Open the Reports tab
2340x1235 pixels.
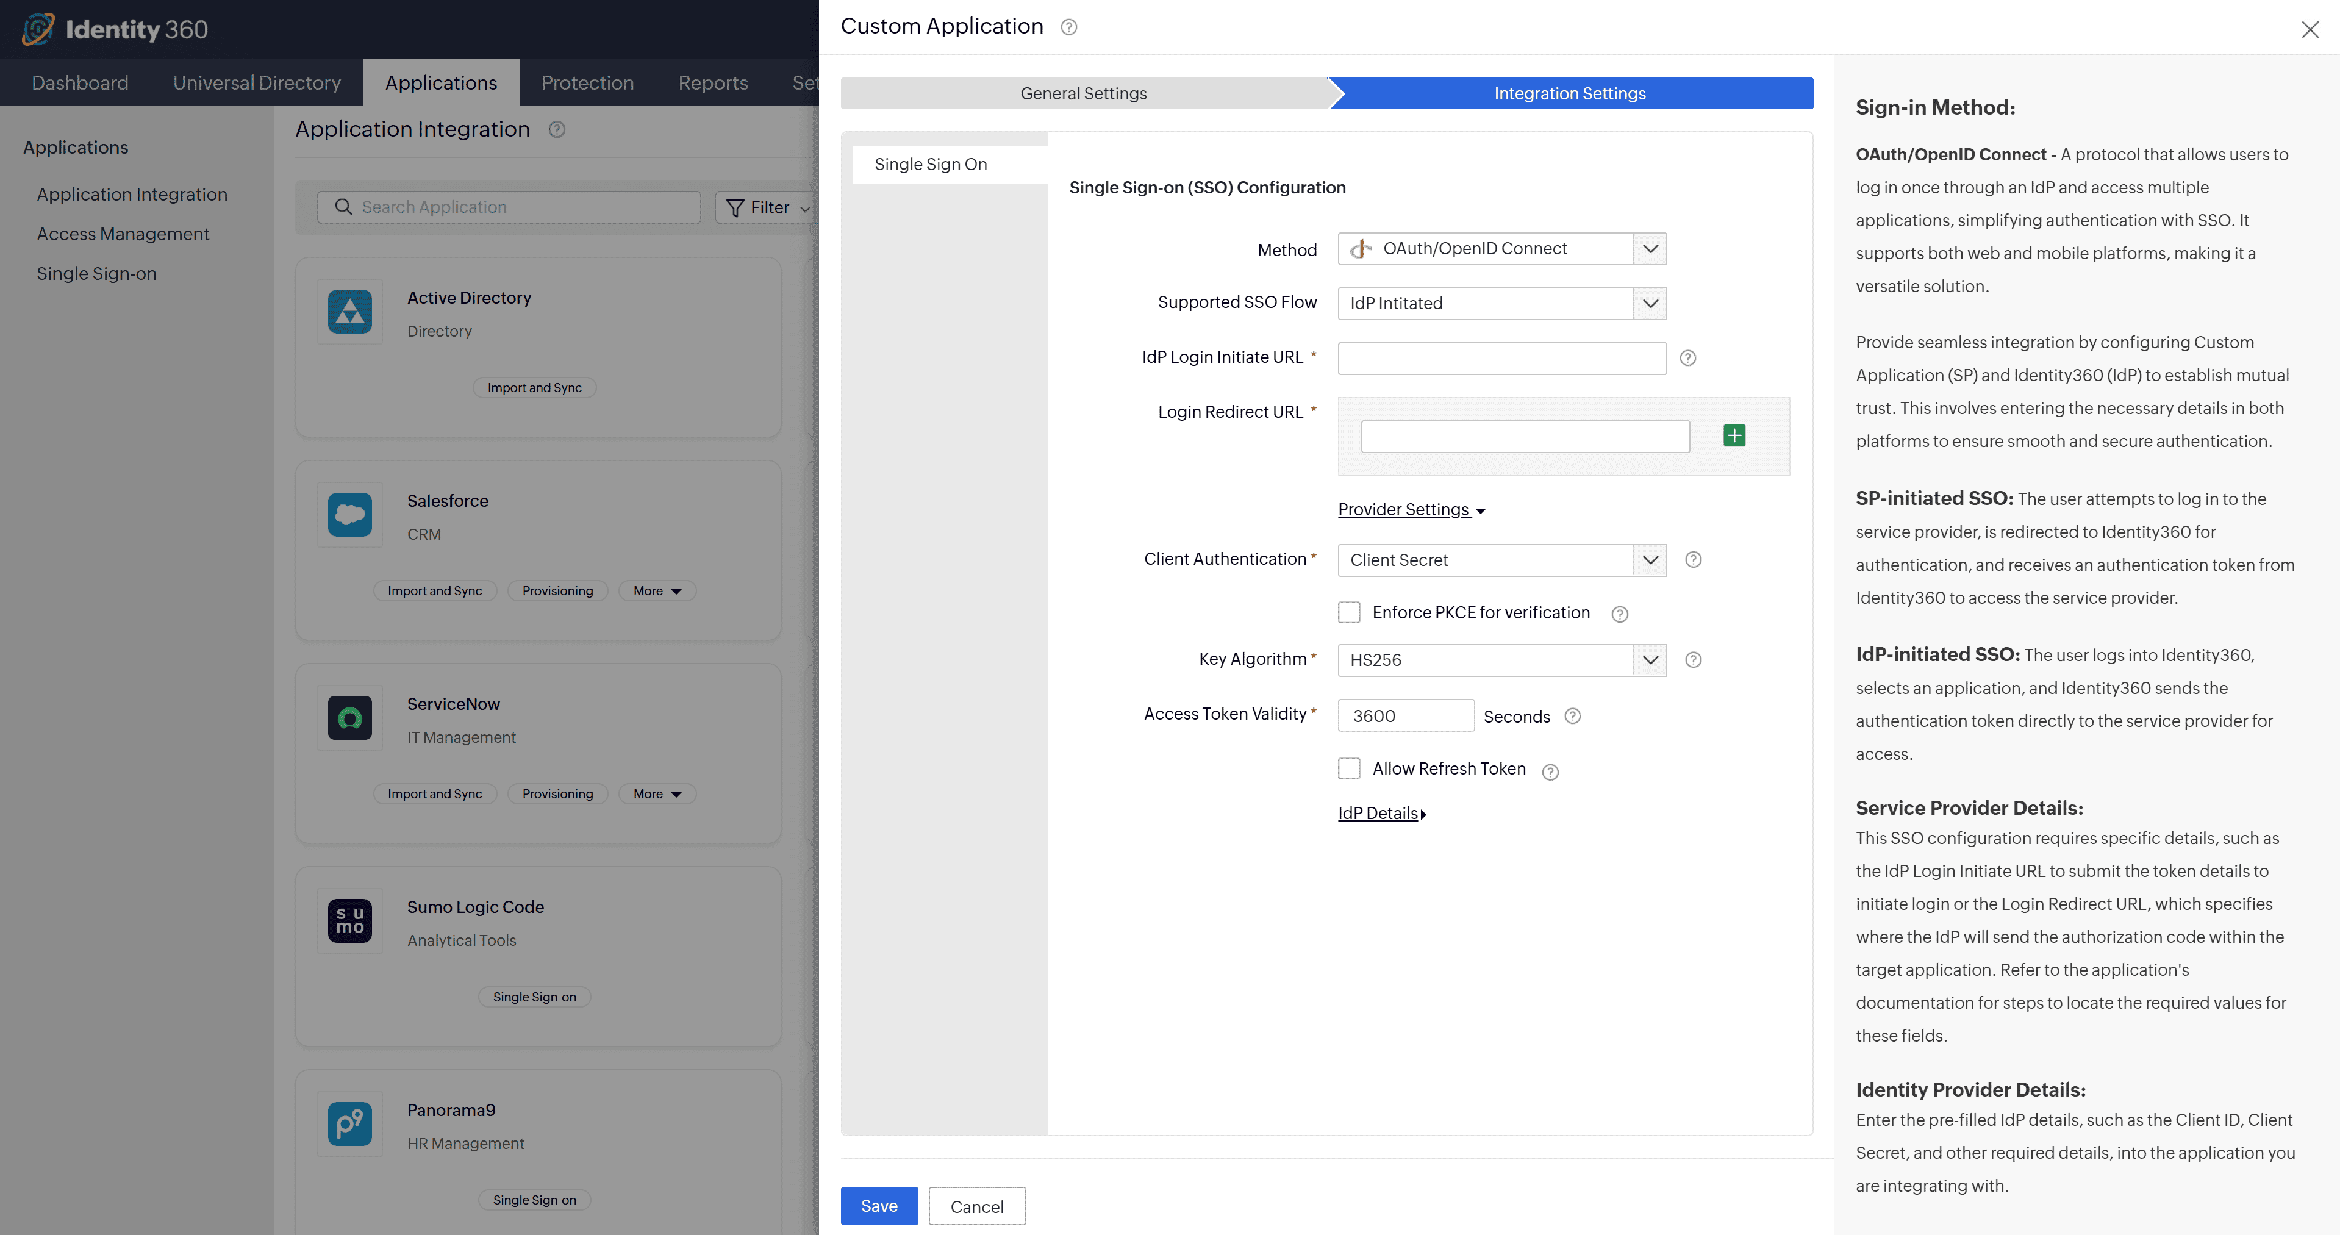713,83
